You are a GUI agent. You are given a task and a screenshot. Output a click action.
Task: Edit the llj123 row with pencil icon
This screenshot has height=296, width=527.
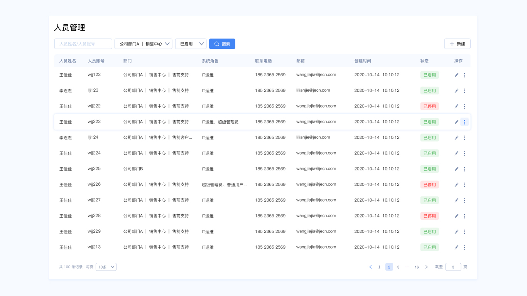pos(456,91)
